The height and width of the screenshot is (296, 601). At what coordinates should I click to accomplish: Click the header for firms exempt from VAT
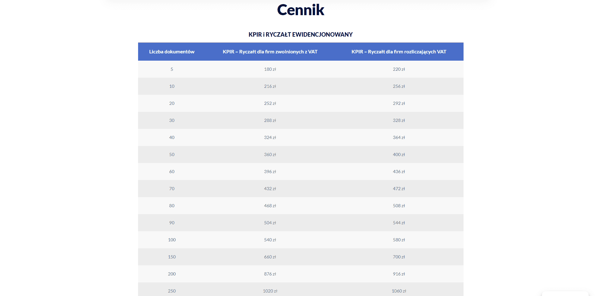click(x=270, y=52)
